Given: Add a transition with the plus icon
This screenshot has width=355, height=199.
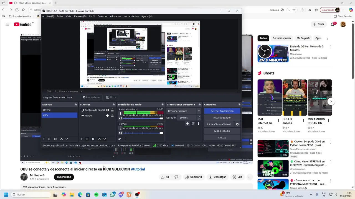Looking at the screenshot, I should click(x=187, y=124).
